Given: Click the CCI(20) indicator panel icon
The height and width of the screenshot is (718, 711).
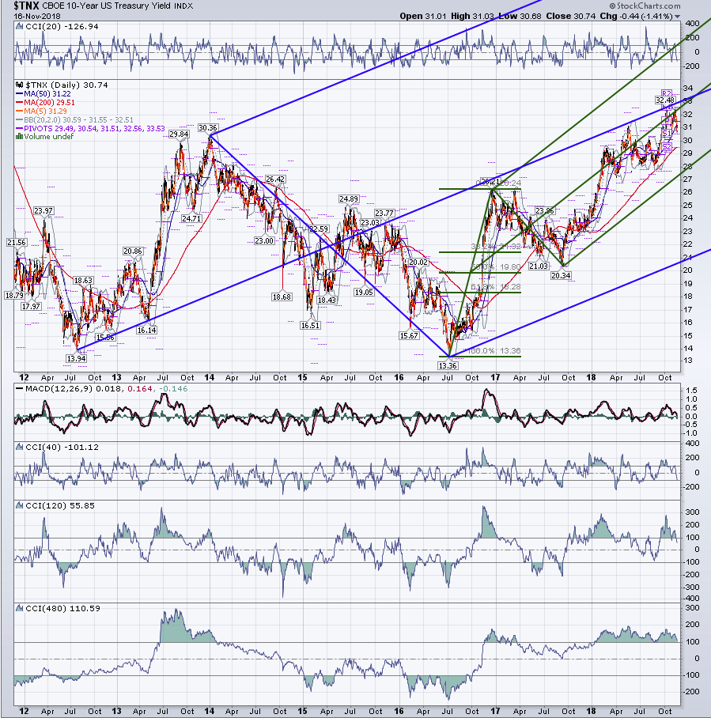Looking at the screenshot, I should (19, 27).
